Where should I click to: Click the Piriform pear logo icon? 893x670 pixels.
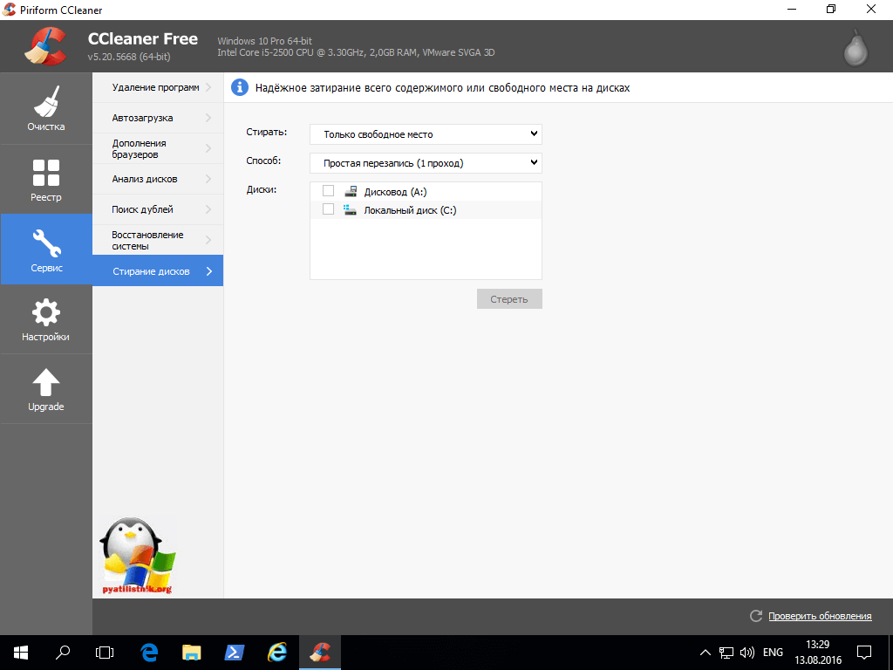[x=855, y=49]
